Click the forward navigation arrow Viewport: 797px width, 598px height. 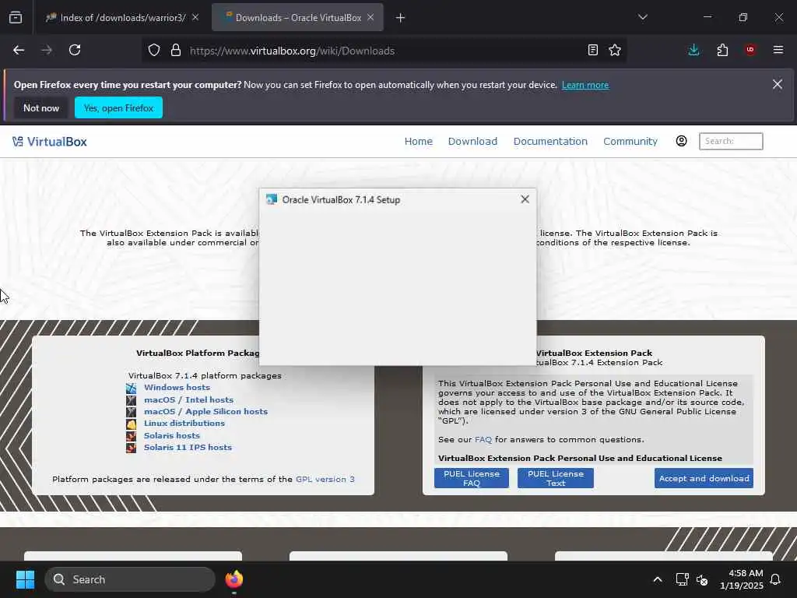pyautogui.click(x=47, y=50)
